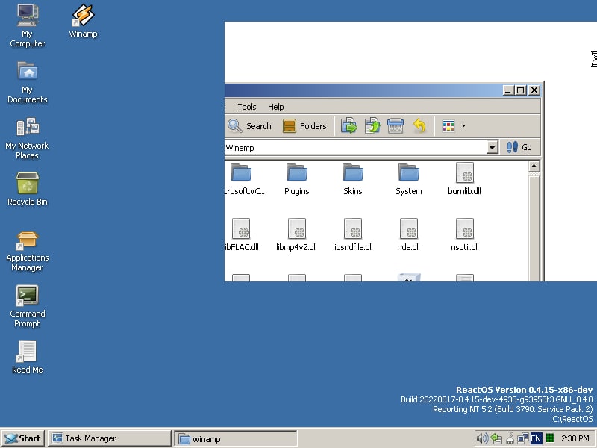The height and width of the screenshot is (448, 597).
Task: Open the address bar dropdown arrow
Action: pyautogui.click(x=492, y=147)
